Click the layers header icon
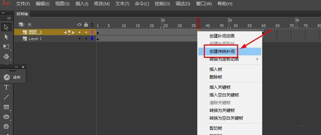 click(x=21, y=25)
